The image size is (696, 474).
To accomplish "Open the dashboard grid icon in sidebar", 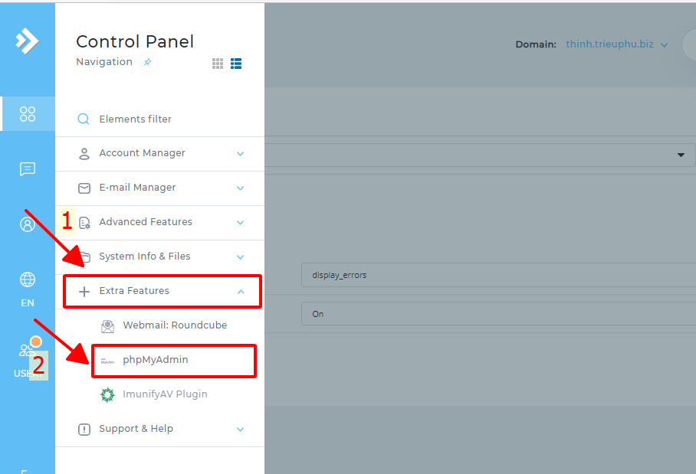I will [28, 114].
